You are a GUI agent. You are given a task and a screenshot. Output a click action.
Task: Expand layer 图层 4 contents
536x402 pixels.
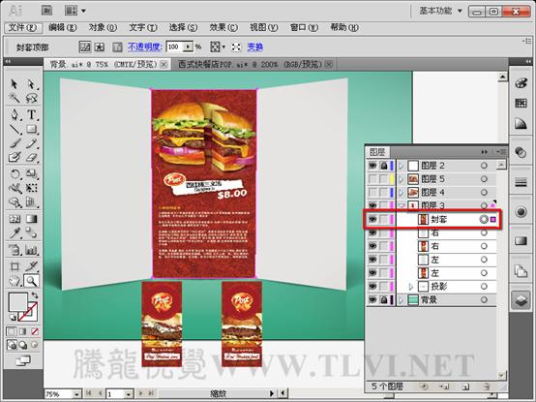click(x=401, y=193)
